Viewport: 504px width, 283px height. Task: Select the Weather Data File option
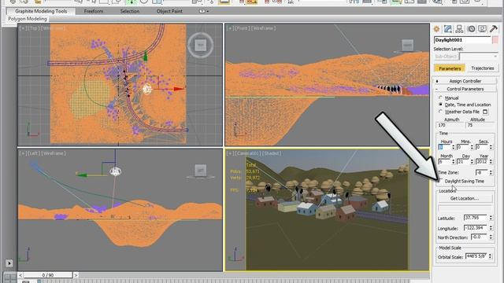440,112
